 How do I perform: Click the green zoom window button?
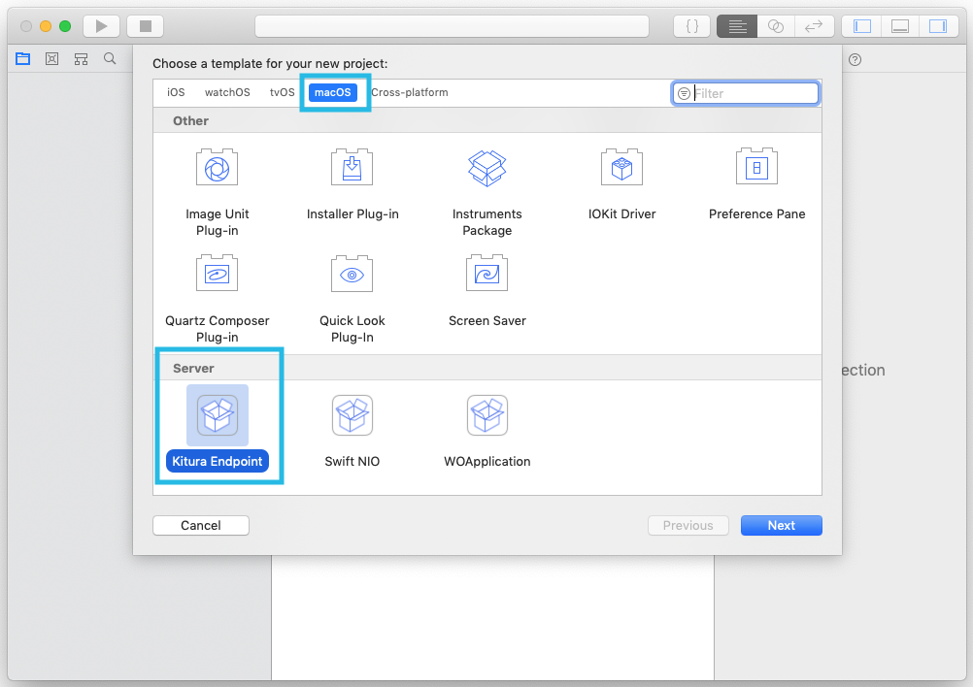(65, 26)
